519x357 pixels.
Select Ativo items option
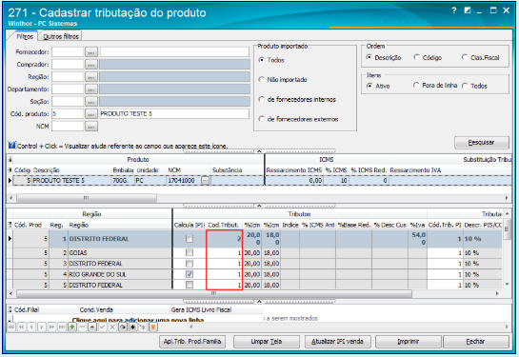point(369,86)
